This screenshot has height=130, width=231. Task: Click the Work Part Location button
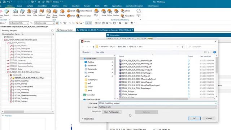112,112
